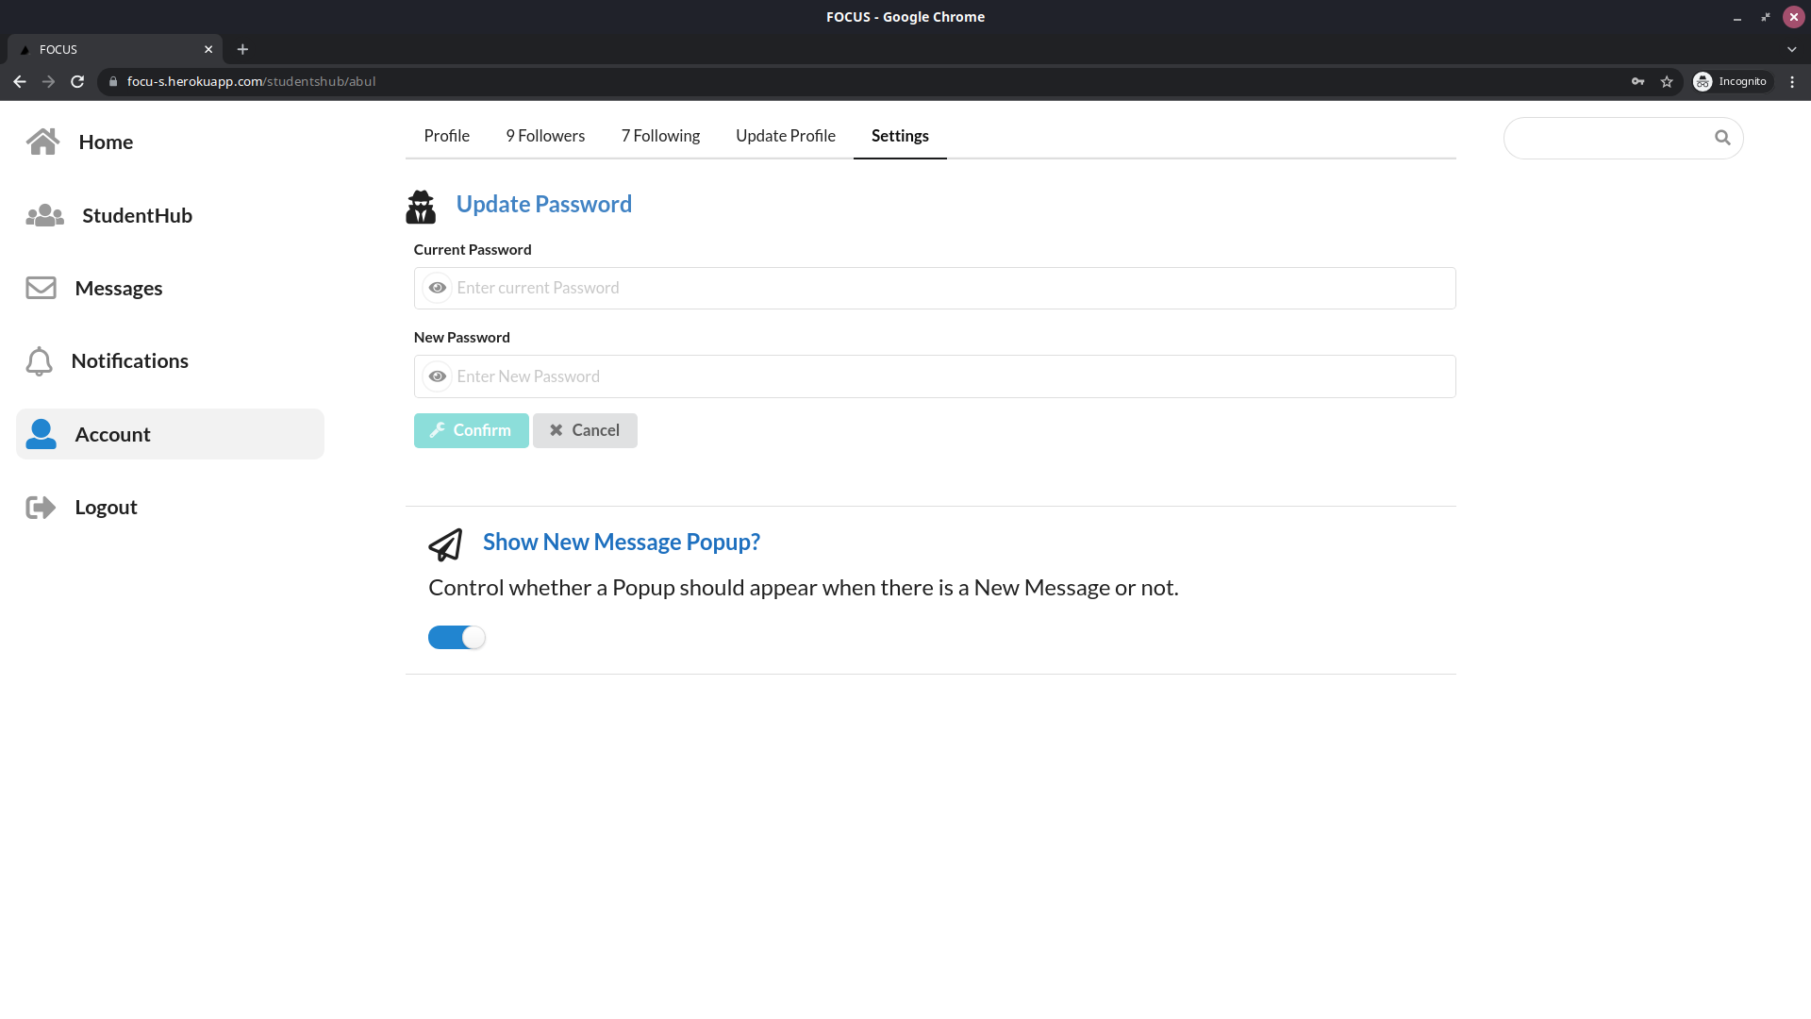The image size is (1811, 1019).
Task: Click the Messages envelope icon
Action: [x=41, y=288]
